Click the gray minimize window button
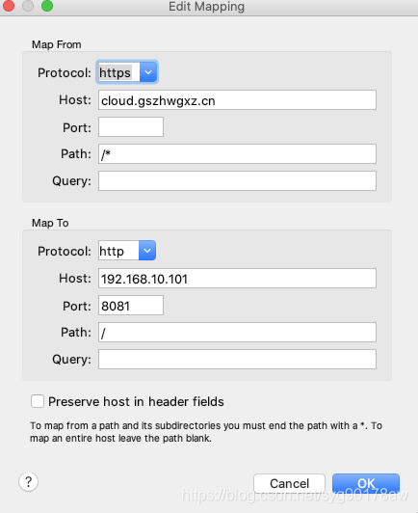Viewport: 418px width, 513px height. click(28, 6)
